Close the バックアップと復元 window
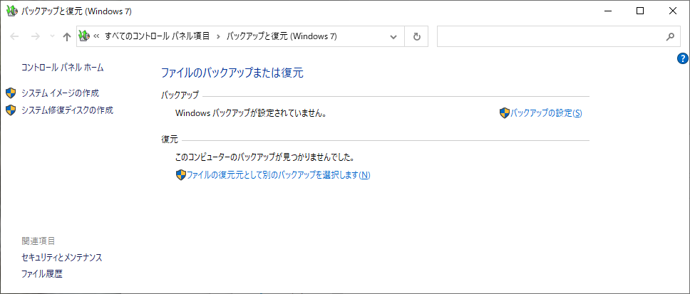Image resolution: width=690 pixels, height=294 pixels. coord(673,11)
